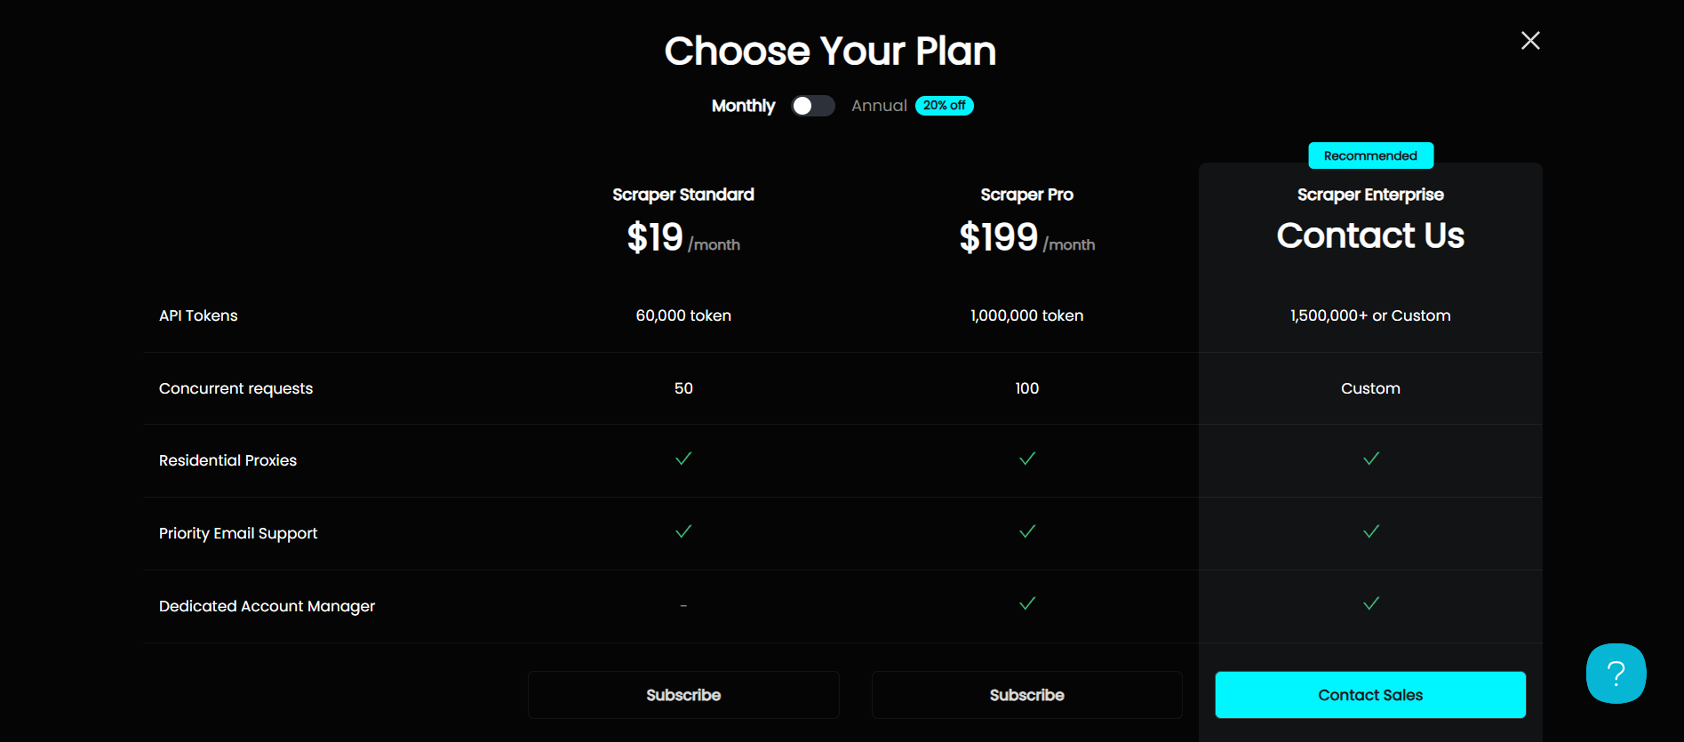
Task: Click the Monthly billing label
Action: [743, 105]
